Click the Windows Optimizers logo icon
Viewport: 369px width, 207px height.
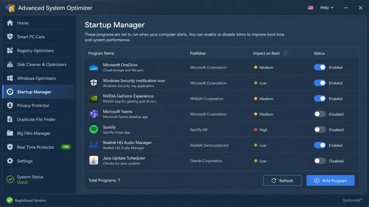click(x=10, y=78)
